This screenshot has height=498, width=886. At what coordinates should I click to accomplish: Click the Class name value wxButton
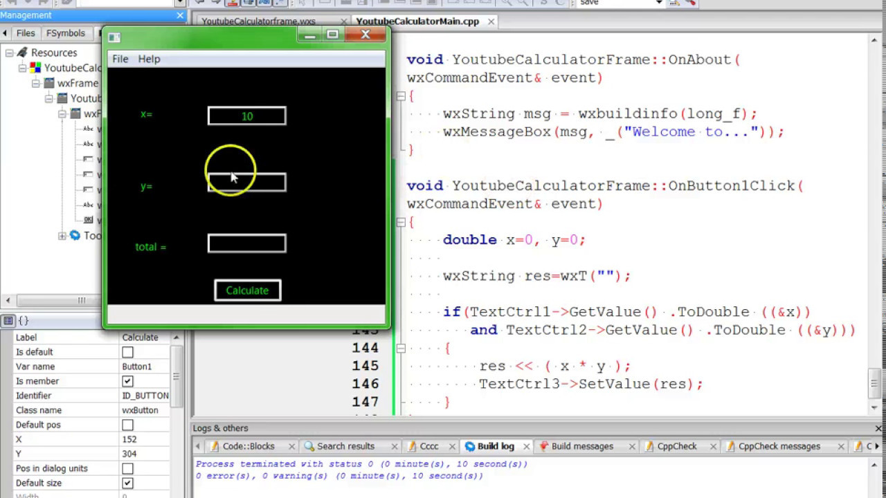pos(144,410)
